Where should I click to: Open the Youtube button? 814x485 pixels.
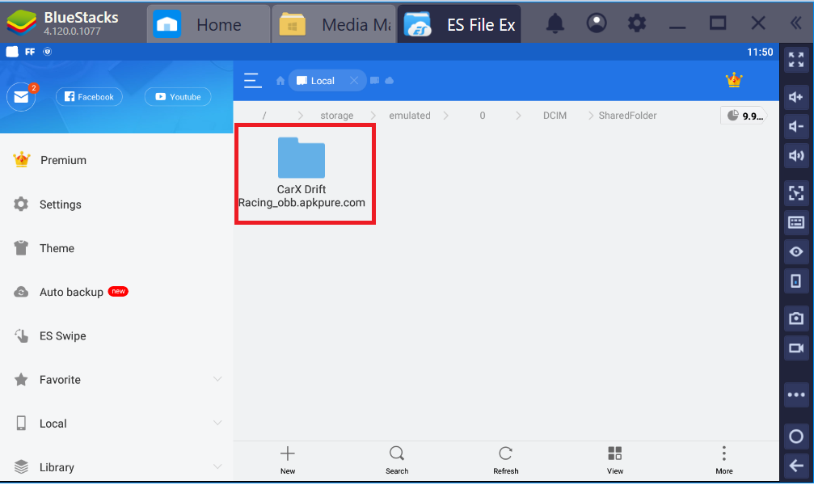pos(178,96)
